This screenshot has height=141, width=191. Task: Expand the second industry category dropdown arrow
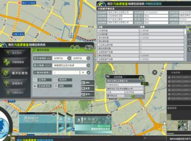tap(88, 58)
